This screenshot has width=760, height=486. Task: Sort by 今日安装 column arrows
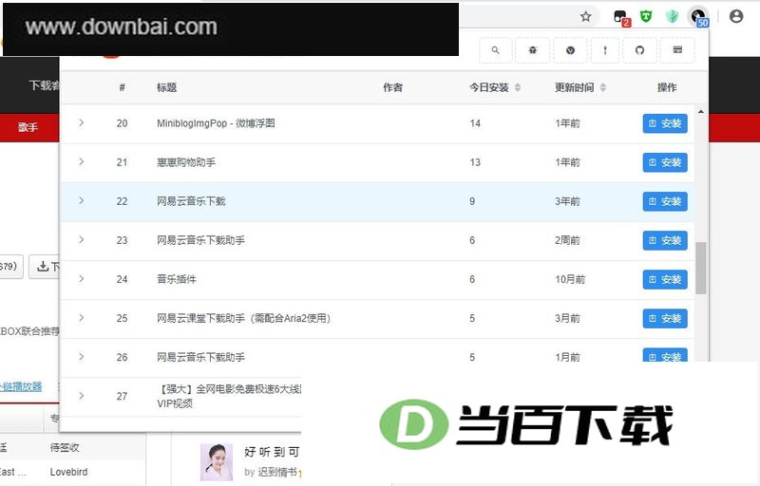click(518, 87)
